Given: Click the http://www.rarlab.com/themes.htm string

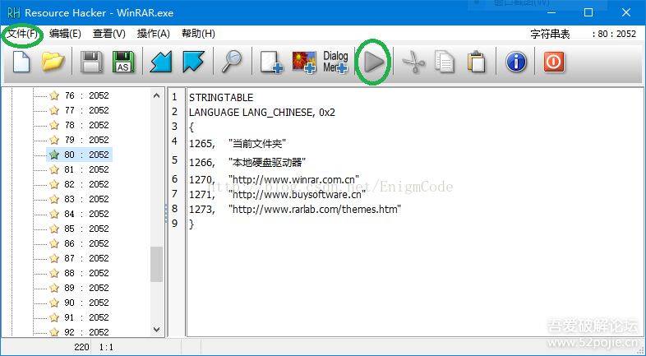Looking at the screenshot, I should click(x=315, y=210).
